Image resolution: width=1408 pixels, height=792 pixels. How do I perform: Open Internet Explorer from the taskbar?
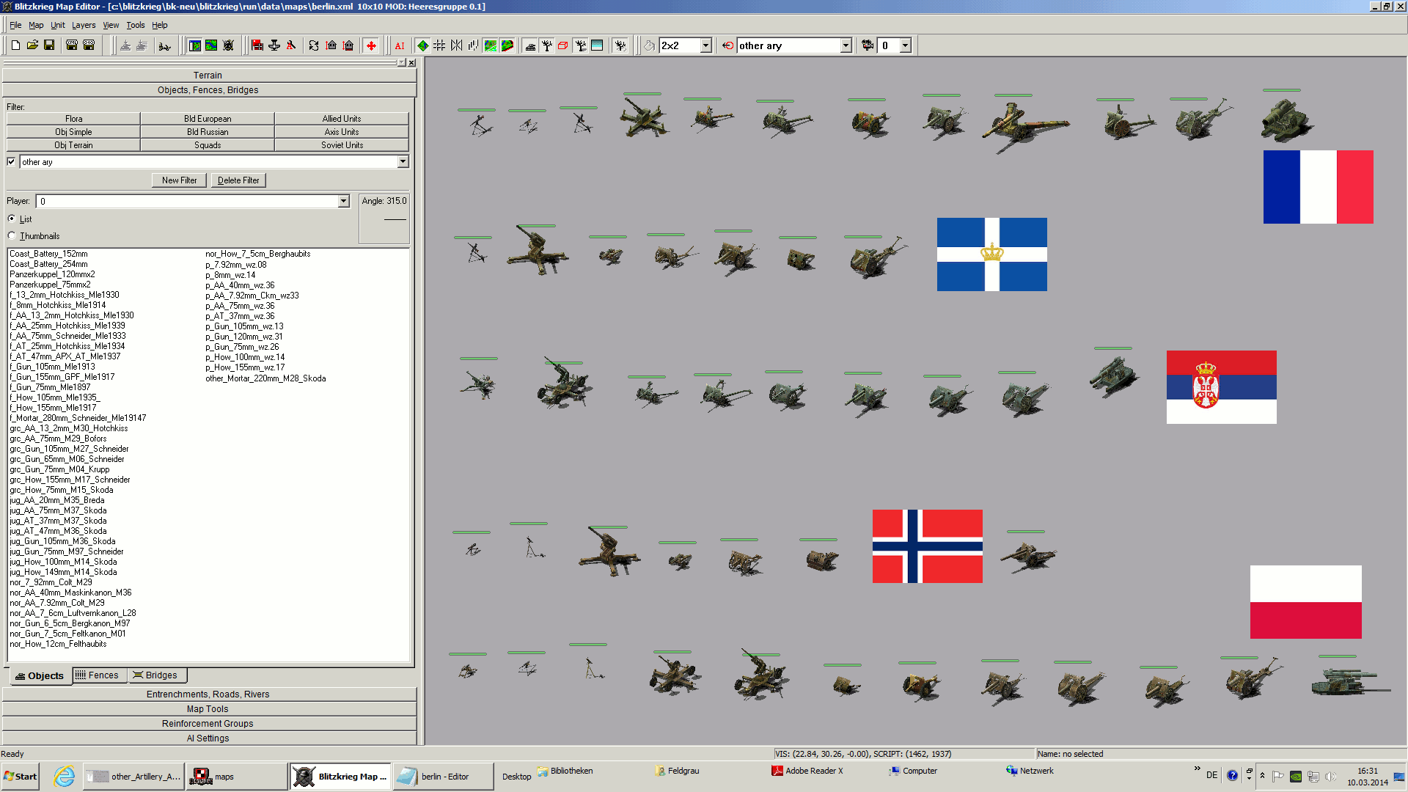coord(65,777)
